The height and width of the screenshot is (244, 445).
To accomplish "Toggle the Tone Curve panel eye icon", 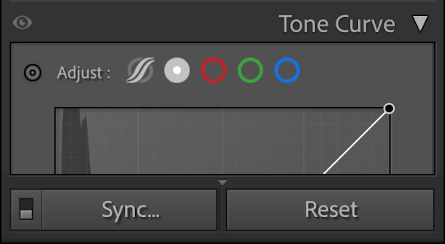I will [x=22, y=23].
